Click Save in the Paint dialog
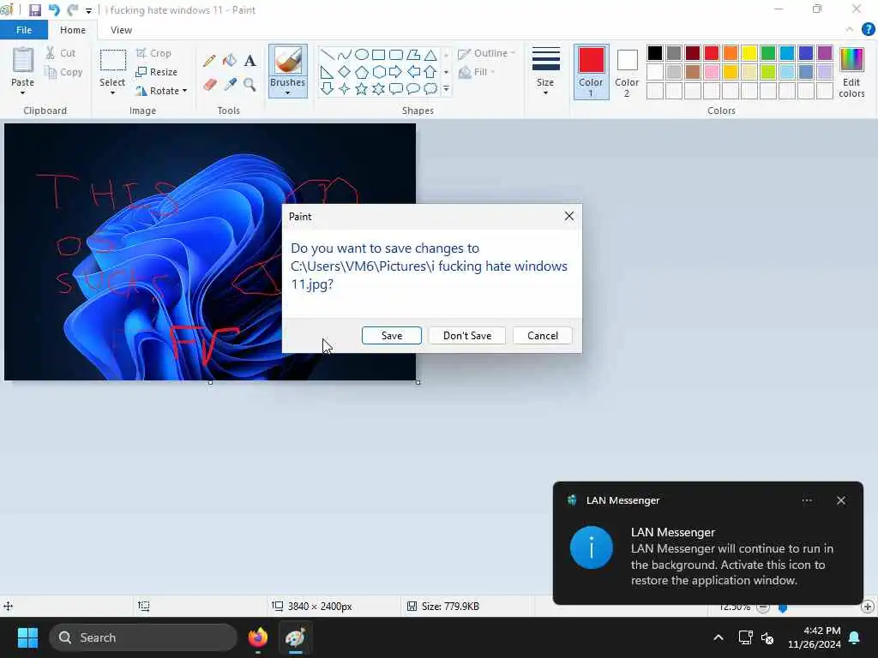878x658 pixels. (x=391, y=336)
